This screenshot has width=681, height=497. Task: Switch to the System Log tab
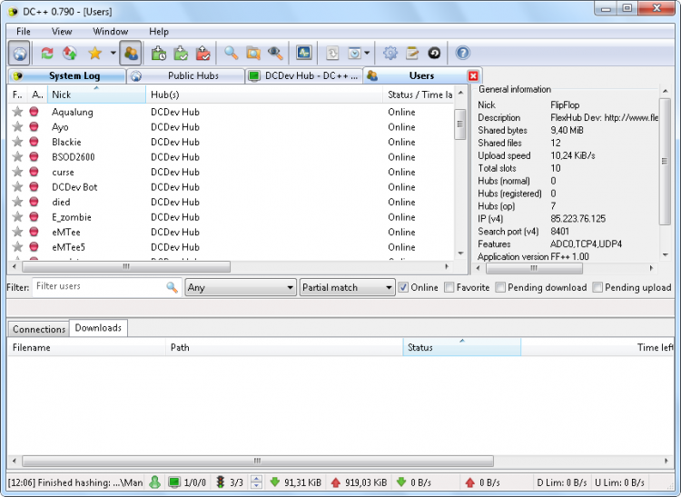coord(67,76)
